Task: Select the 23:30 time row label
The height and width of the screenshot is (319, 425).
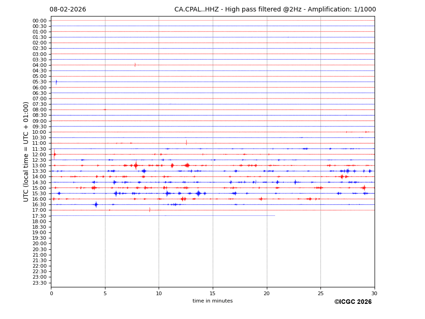Action: pyautogui.click(x=39, y=283)
